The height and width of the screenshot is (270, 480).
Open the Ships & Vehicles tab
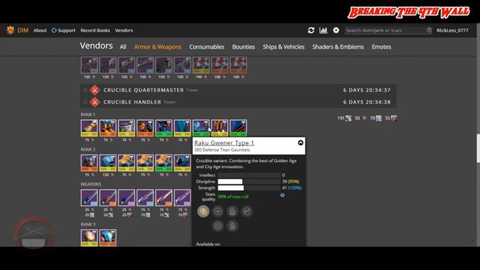[x=283, y=46]
